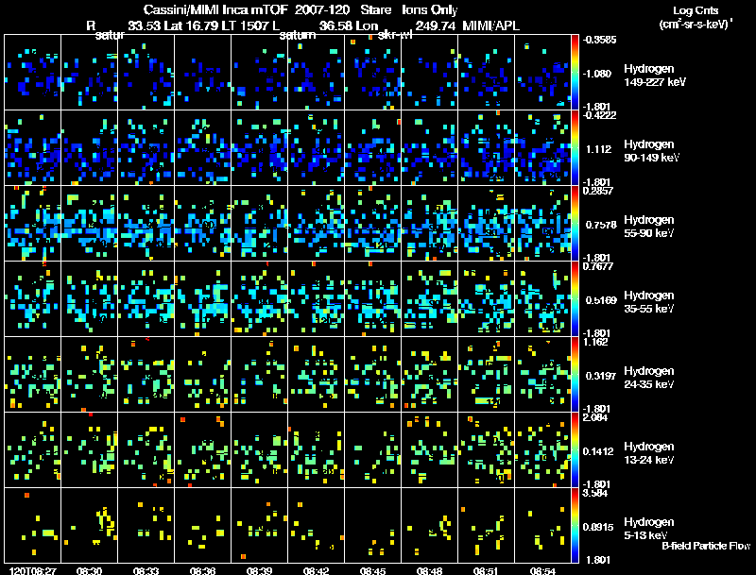The image size is (756, 575).
Task: Click the '33.53' radius value
Action: [x=145, y=25]
